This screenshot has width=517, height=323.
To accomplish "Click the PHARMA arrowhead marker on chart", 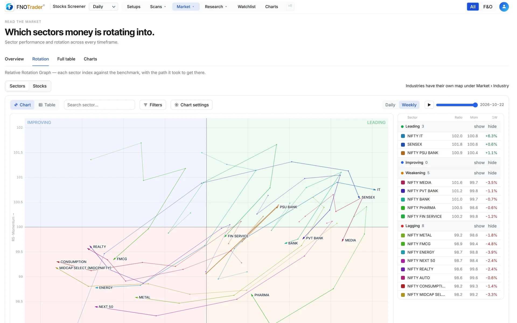I will tap(252, 295).
